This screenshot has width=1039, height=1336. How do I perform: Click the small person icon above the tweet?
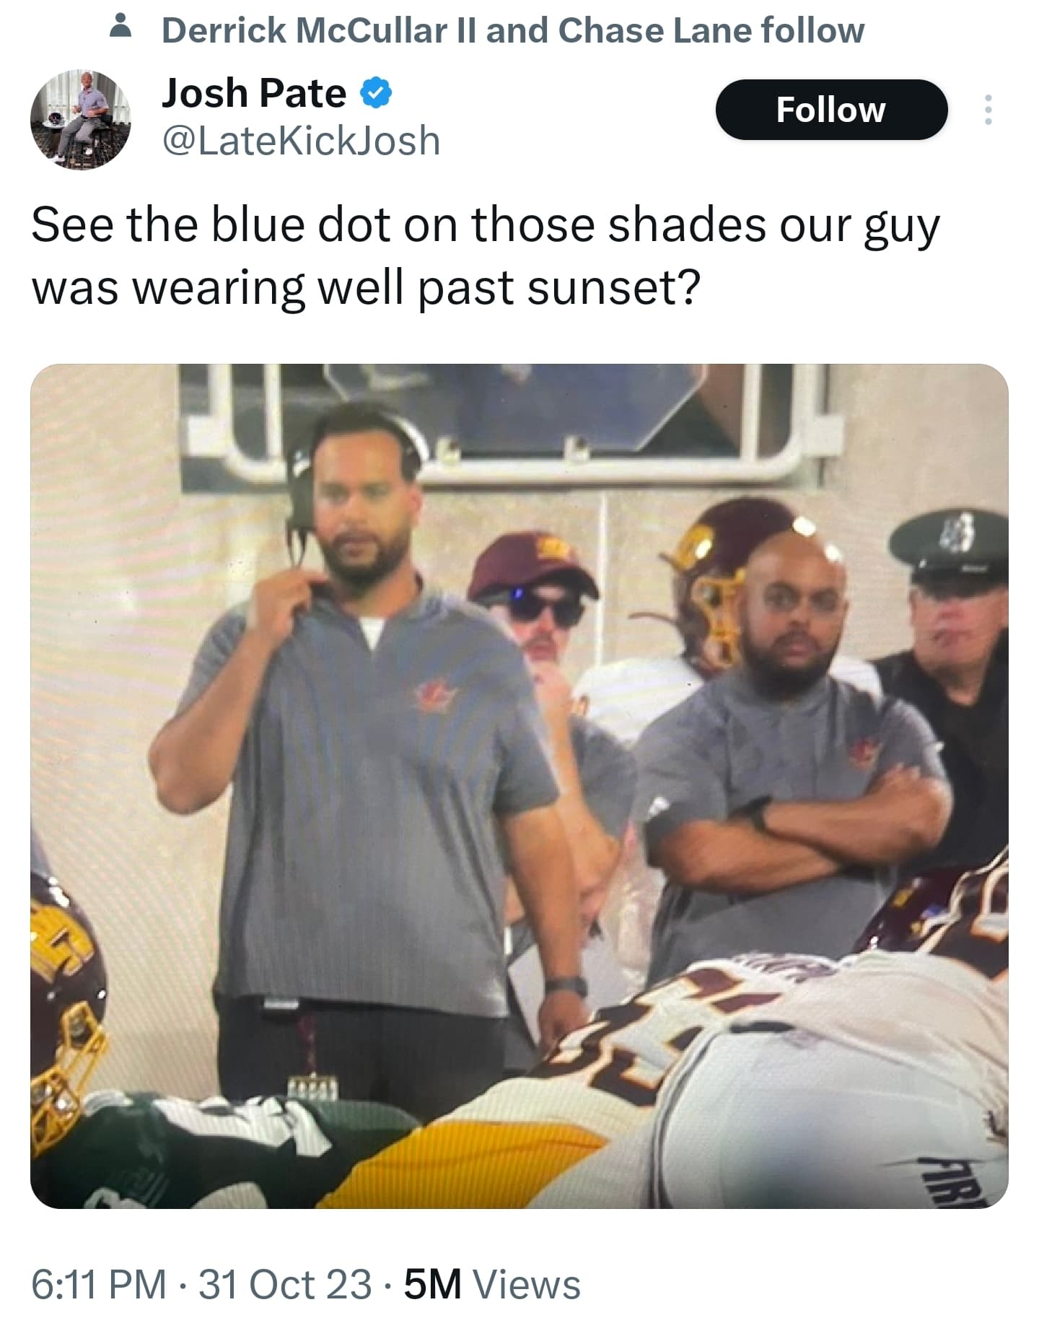click(x=122, y=28)
